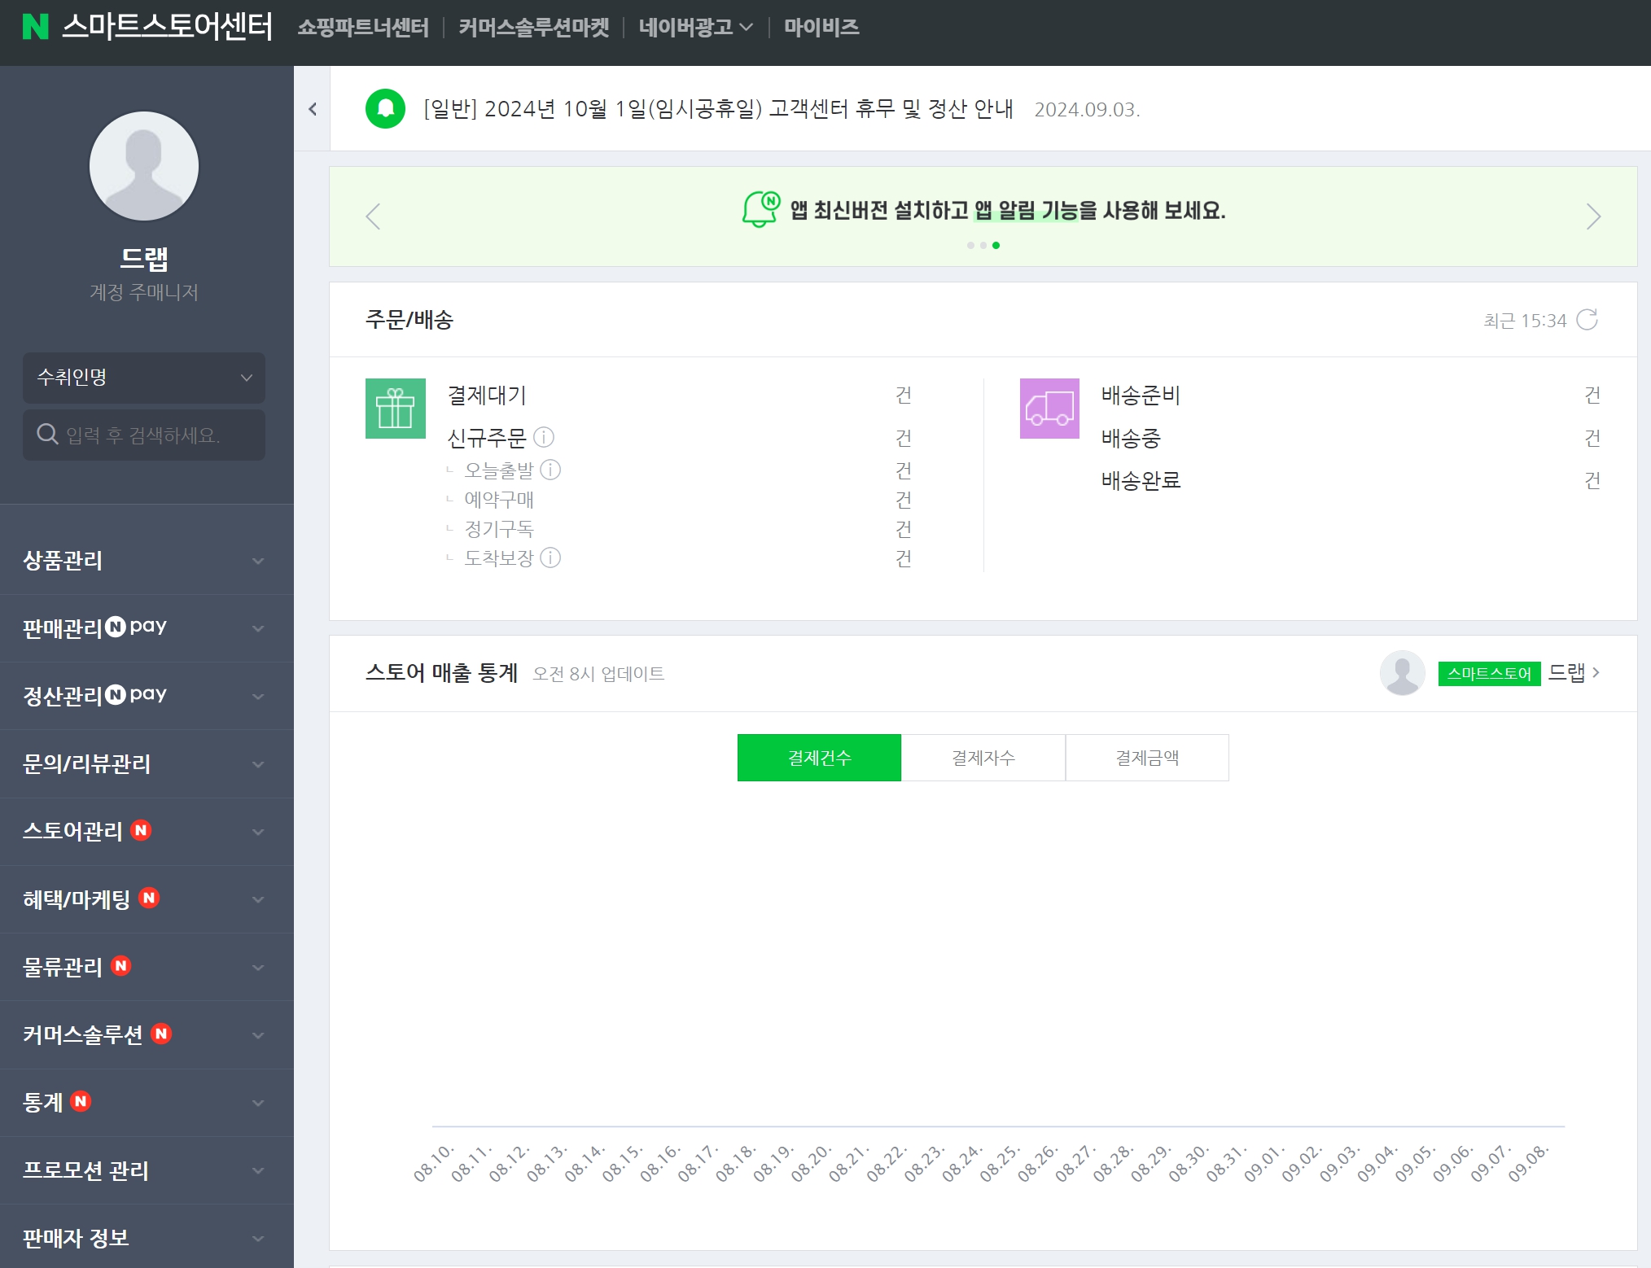The width and height of the screenshot is (1651, 1268).
Task: Click the purple delivery truck icon
Action: pos(1049,409)
